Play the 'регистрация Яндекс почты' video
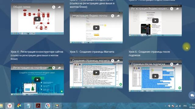Image resolution: width=195 pixels, height=109 pixels. pyautogui.click(x=96, y=28)
